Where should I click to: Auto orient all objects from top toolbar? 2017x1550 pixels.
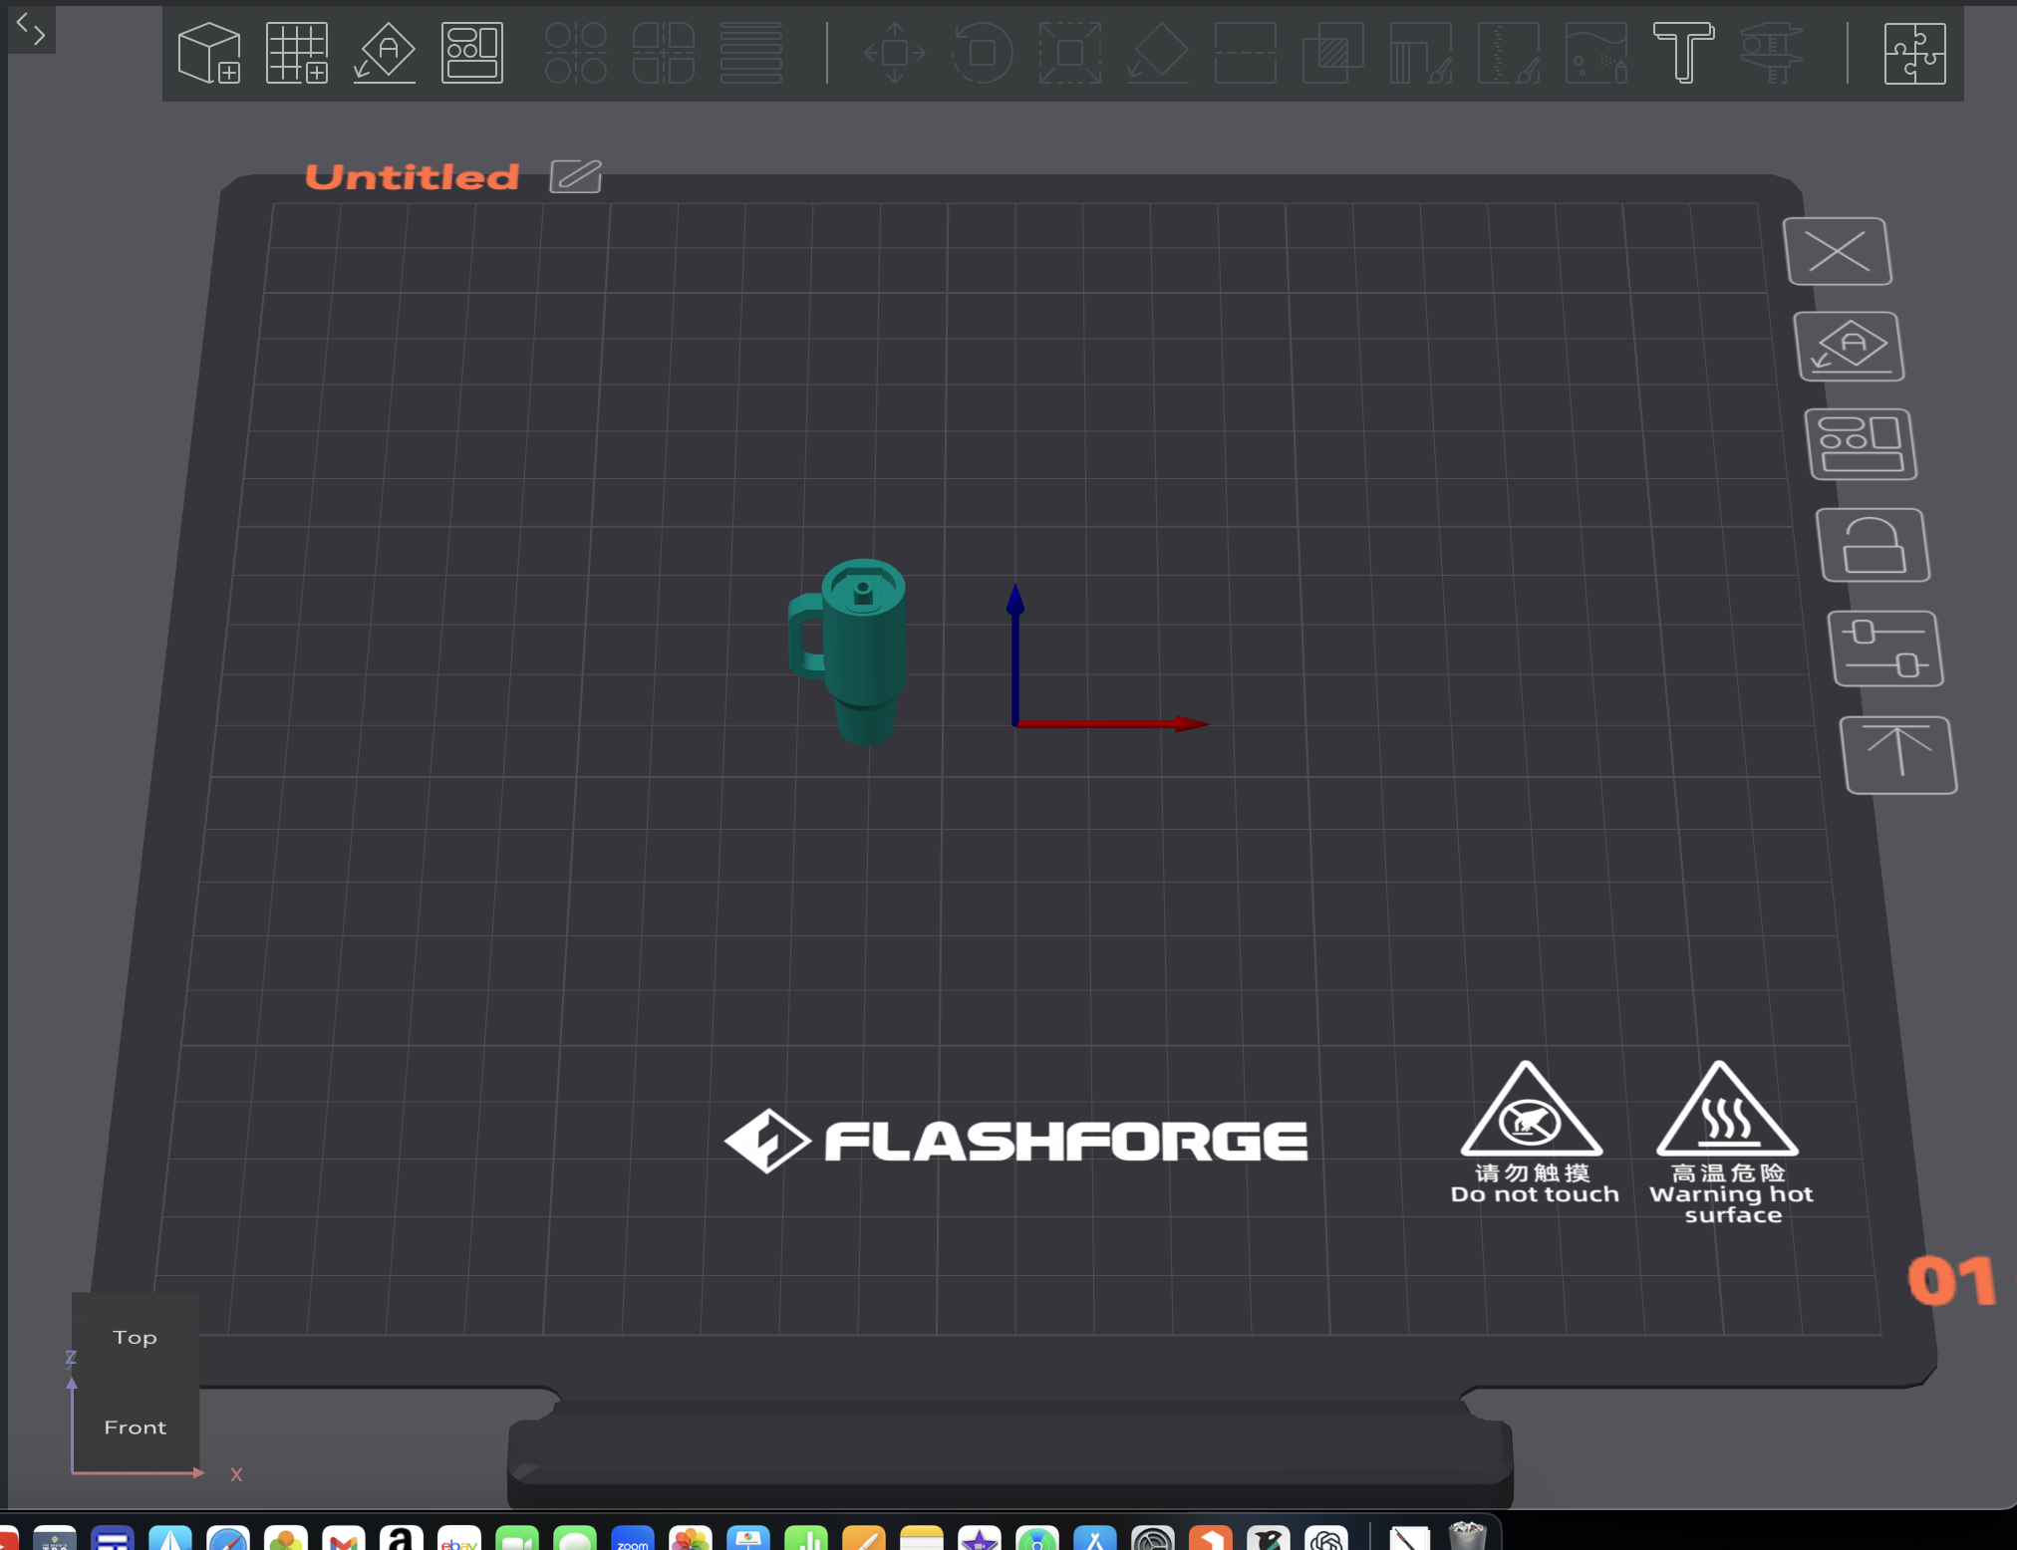(x=385, y=53)
